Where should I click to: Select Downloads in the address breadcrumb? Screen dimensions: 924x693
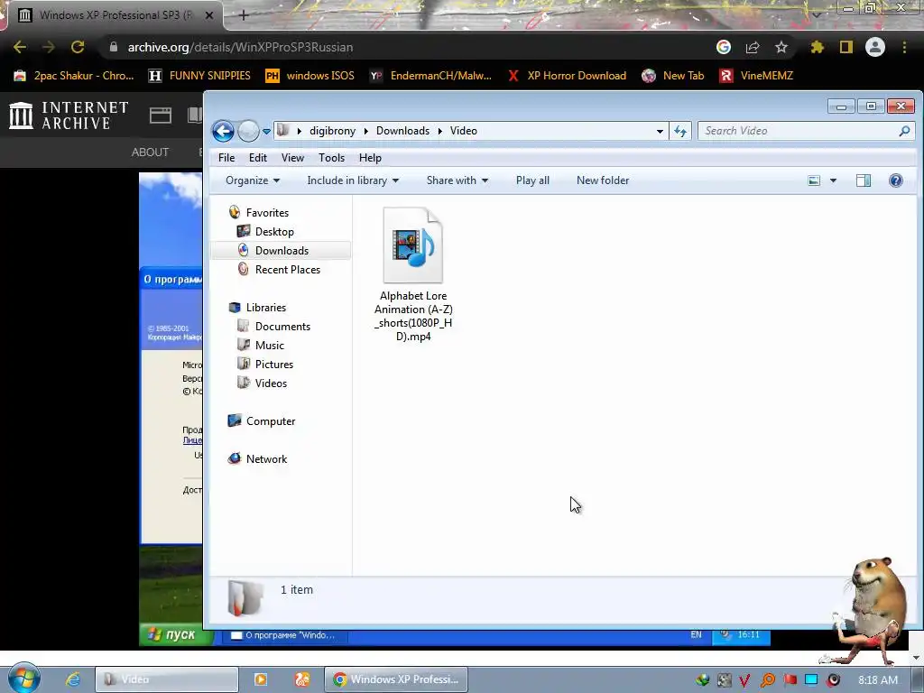point(402,131)
